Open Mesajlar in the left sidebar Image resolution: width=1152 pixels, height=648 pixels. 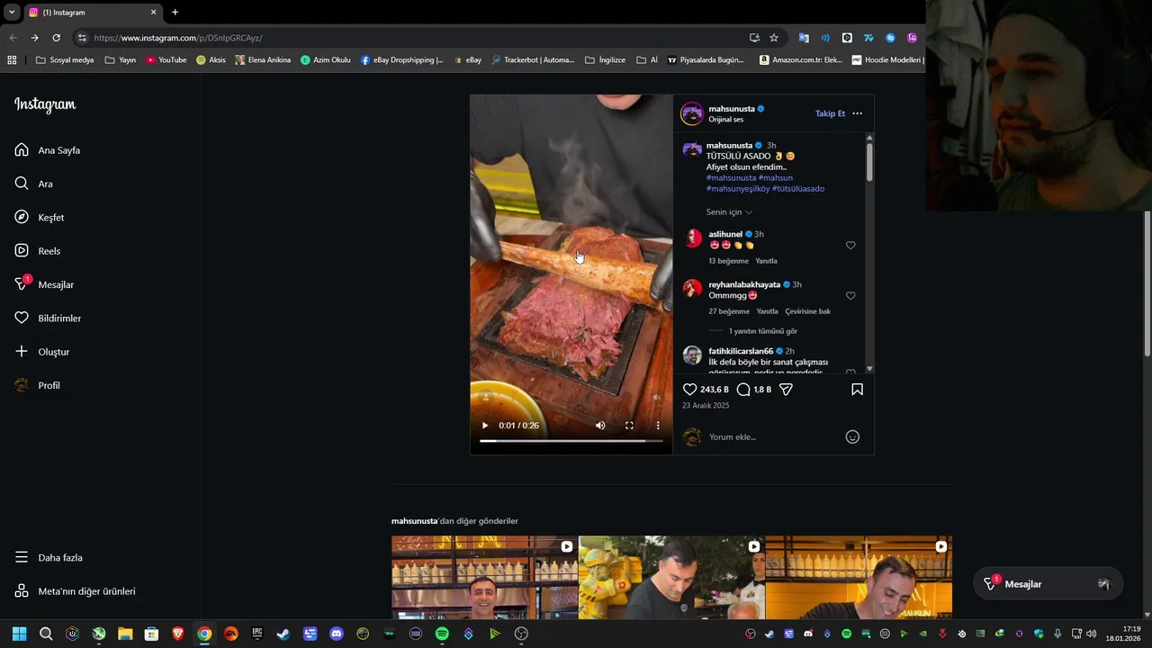[44, 284]
